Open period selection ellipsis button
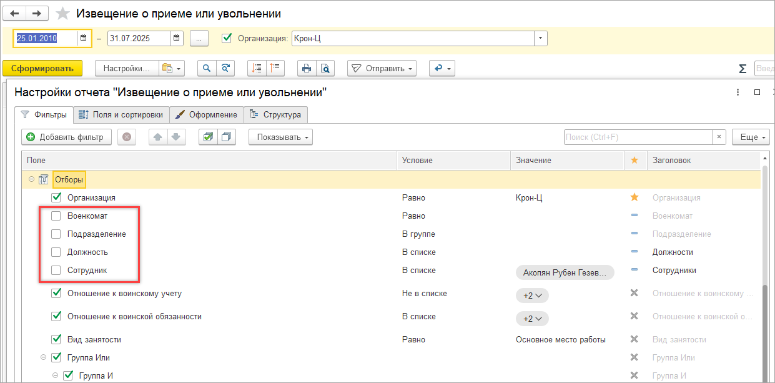Viewport: 775px width, 383px height. [199, 38]
